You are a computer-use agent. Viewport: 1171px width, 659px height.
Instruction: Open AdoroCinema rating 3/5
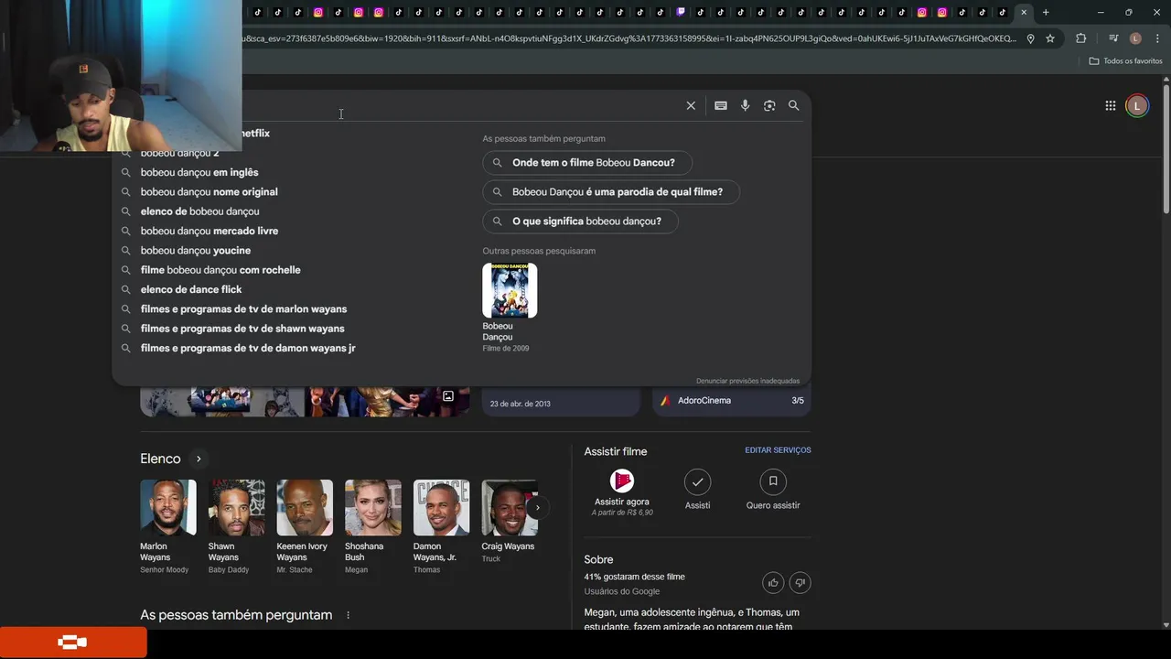[732, 401]
